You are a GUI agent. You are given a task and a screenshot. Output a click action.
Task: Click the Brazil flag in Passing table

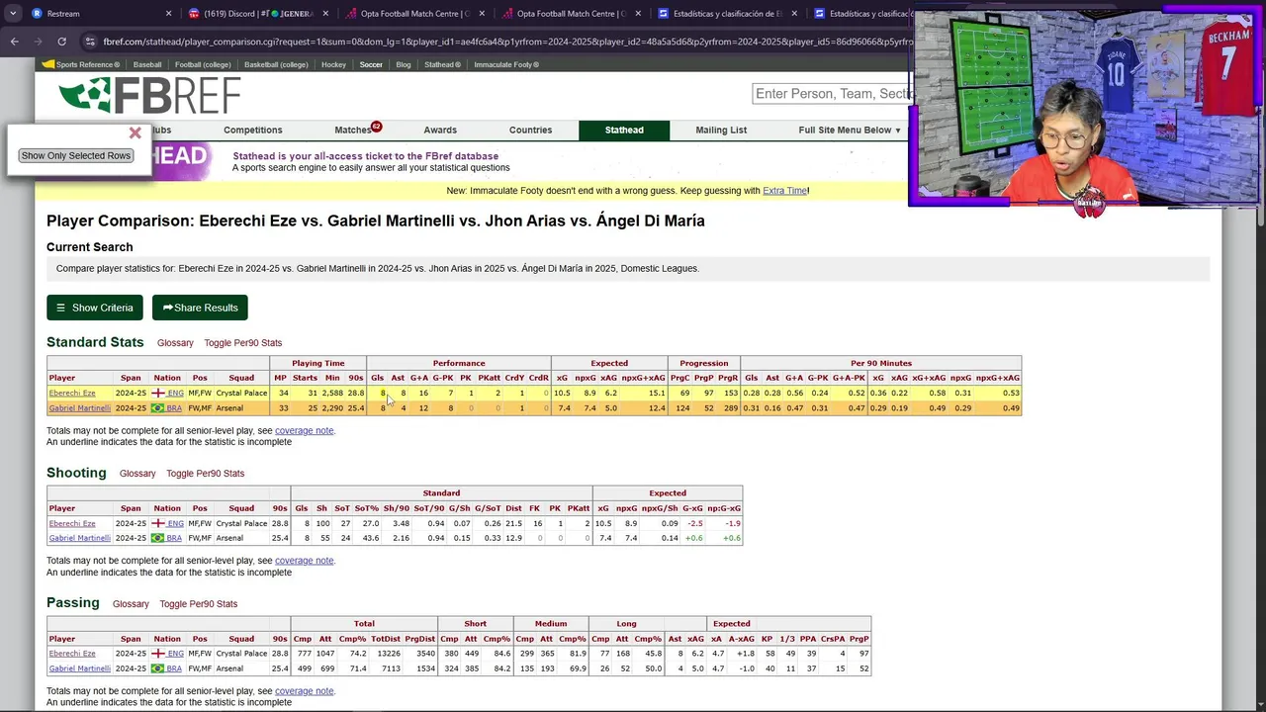click(x=158, y=668)
